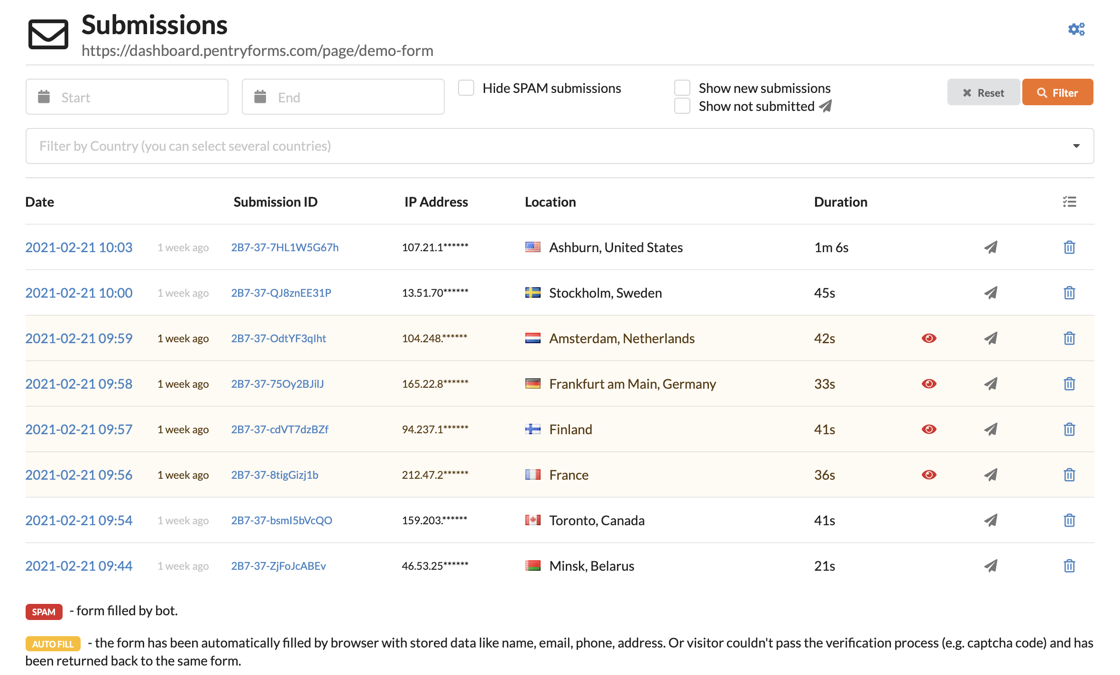Tick the Show not submitted checkbox
This screenshot has width=1120, height=675.
(682, 106)
